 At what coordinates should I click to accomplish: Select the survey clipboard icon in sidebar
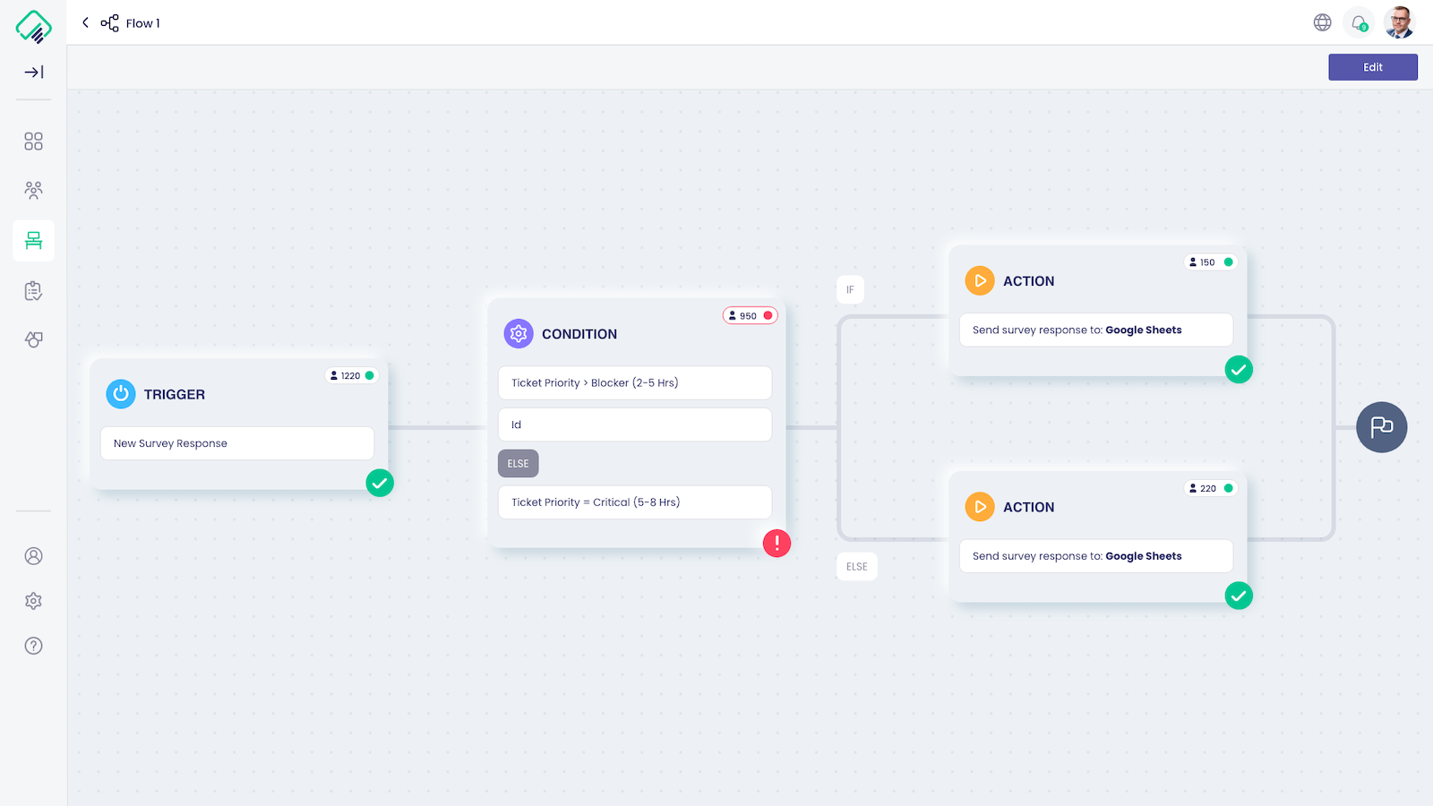pyautogui.click(x=33, y=290)
